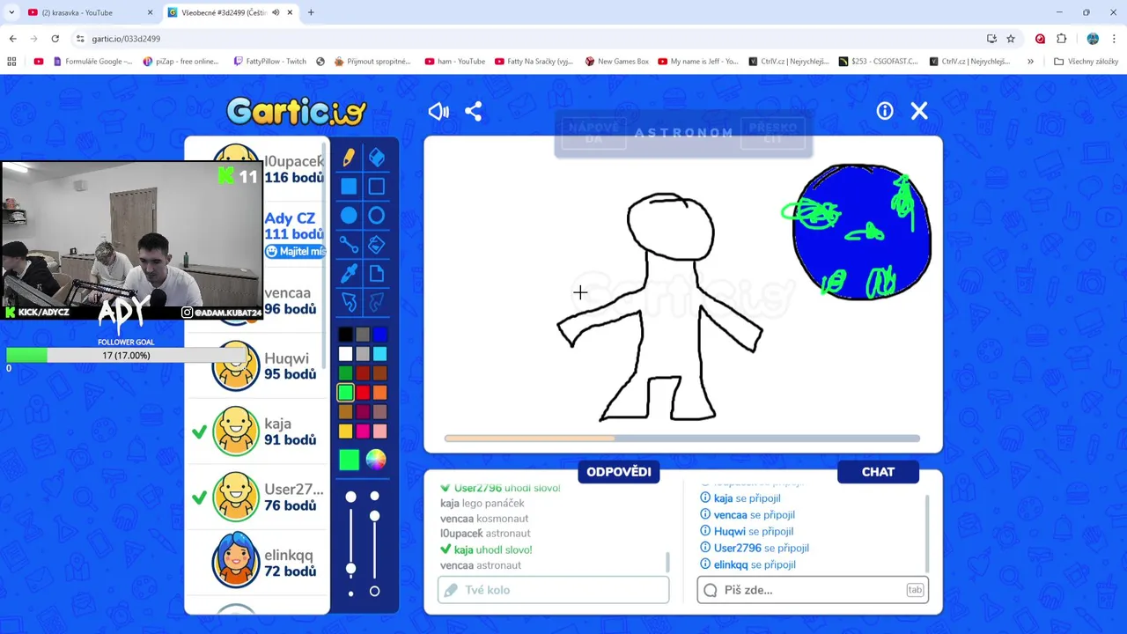Viewport: 1127px width, 634px height.
Task: Click the site info icon in address bar
Action: (x=80, y=39)
